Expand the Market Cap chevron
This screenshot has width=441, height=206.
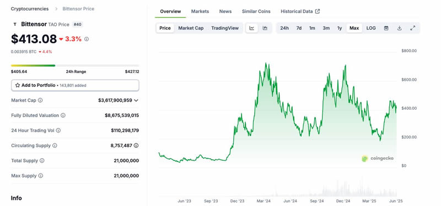(136, 101)
